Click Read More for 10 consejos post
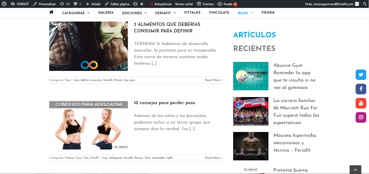The image size is (369, 174). [x=213, y=158]
